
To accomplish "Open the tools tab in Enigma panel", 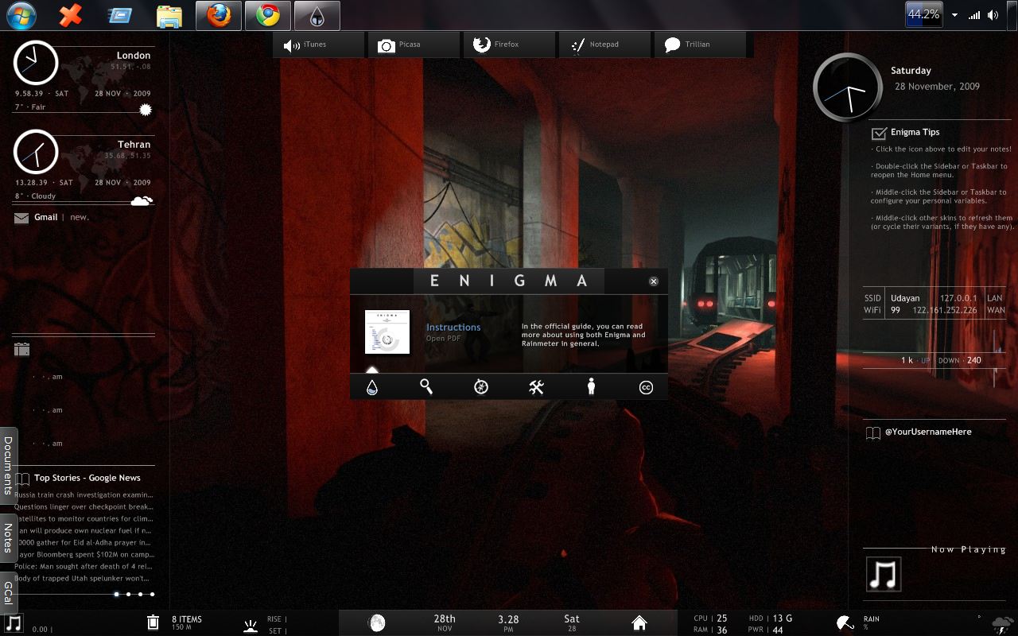I will tap(536, 387).
